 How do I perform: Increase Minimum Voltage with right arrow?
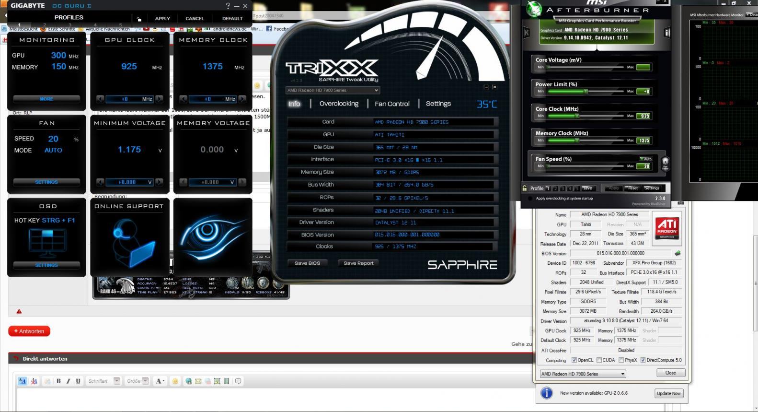click(x=159, y=182)
